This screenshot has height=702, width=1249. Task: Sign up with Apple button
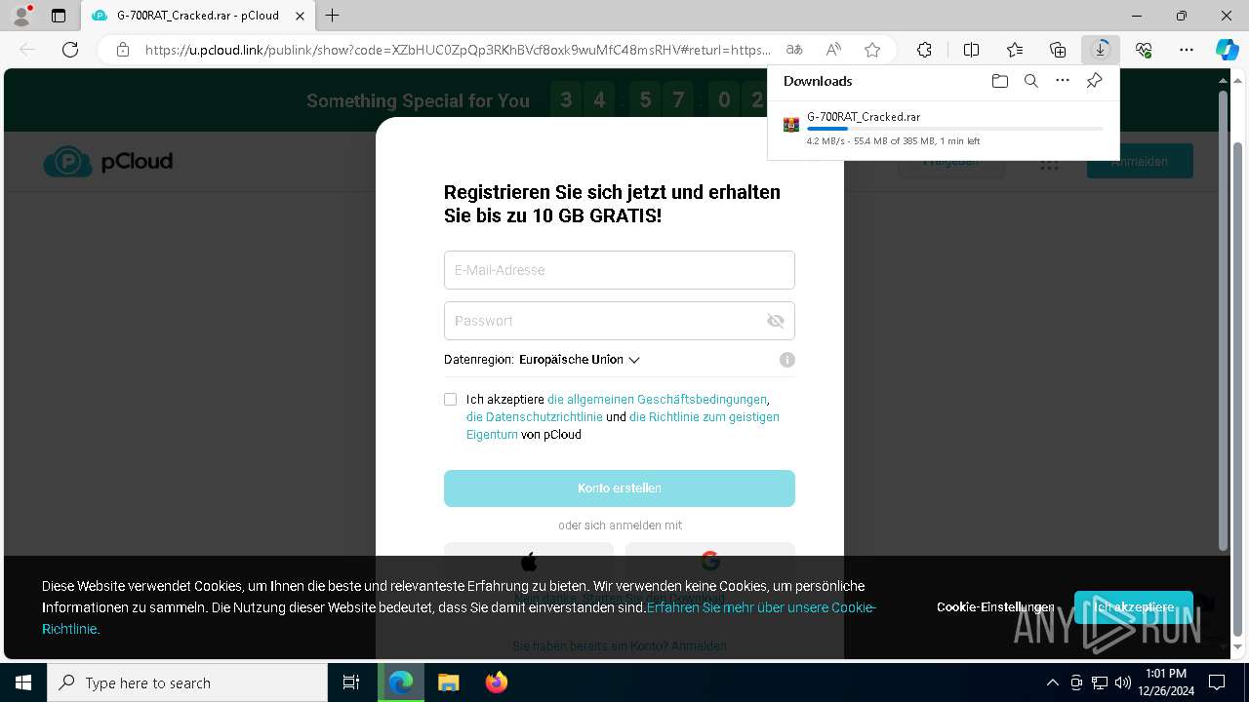[x=529, y=561]
